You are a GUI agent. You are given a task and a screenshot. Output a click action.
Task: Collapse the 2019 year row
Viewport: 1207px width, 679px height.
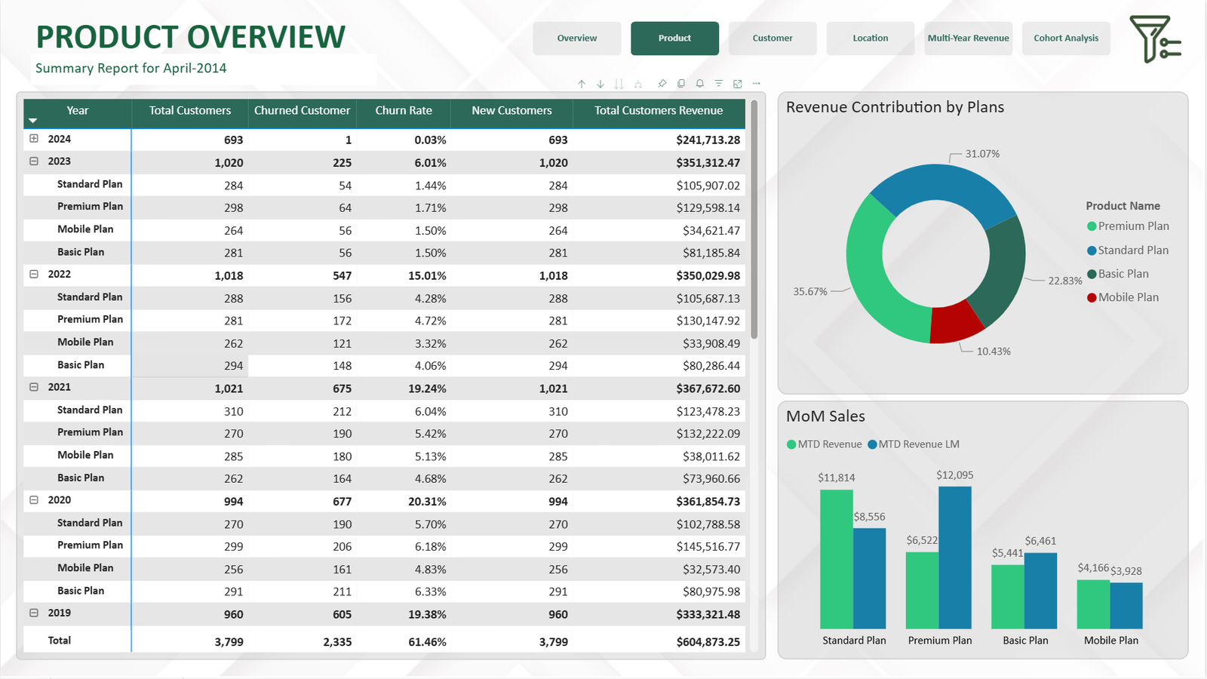(x=34, y=613)
